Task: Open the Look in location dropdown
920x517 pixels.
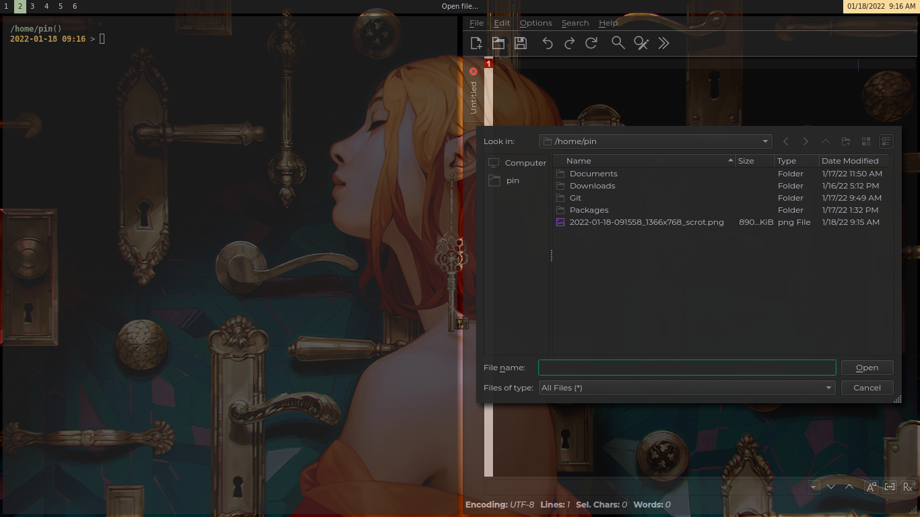Action: click(x=765, y=141)
